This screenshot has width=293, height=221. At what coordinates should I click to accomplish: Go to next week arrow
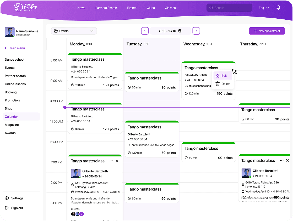[196, 31]
